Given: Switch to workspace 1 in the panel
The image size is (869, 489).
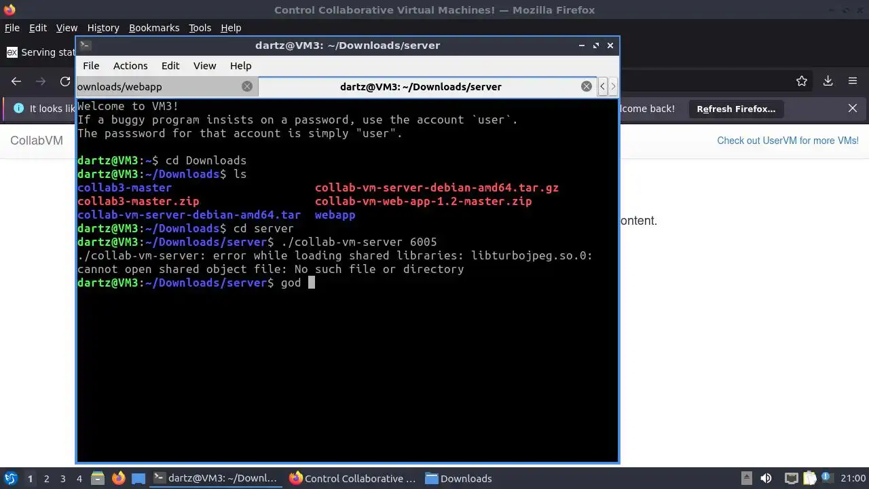Looking at the screenshot, I should 30,478.
